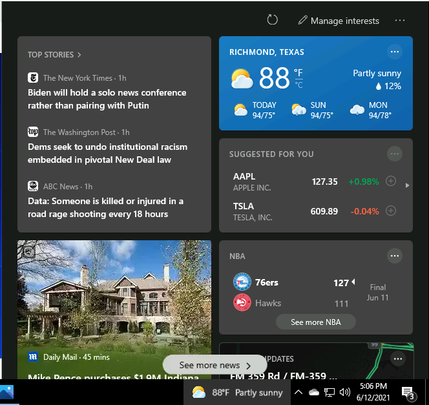429x405 pixels.
Task: Click See more news button
Action: click(x=214, y=365)
